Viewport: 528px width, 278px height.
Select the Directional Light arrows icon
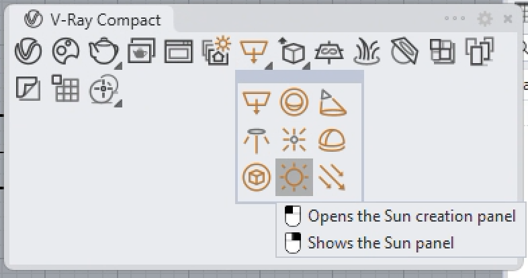[x=332, y=177]
